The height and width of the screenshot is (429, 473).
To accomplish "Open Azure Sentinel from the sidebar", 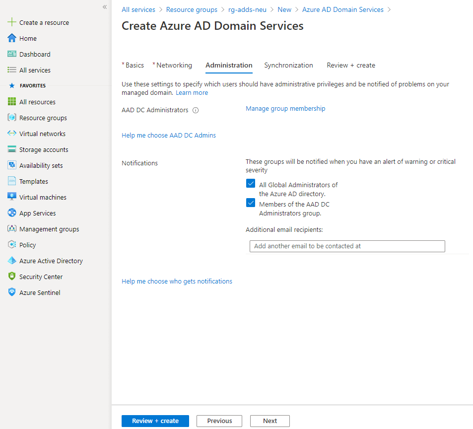I will [x=40, y=292].
